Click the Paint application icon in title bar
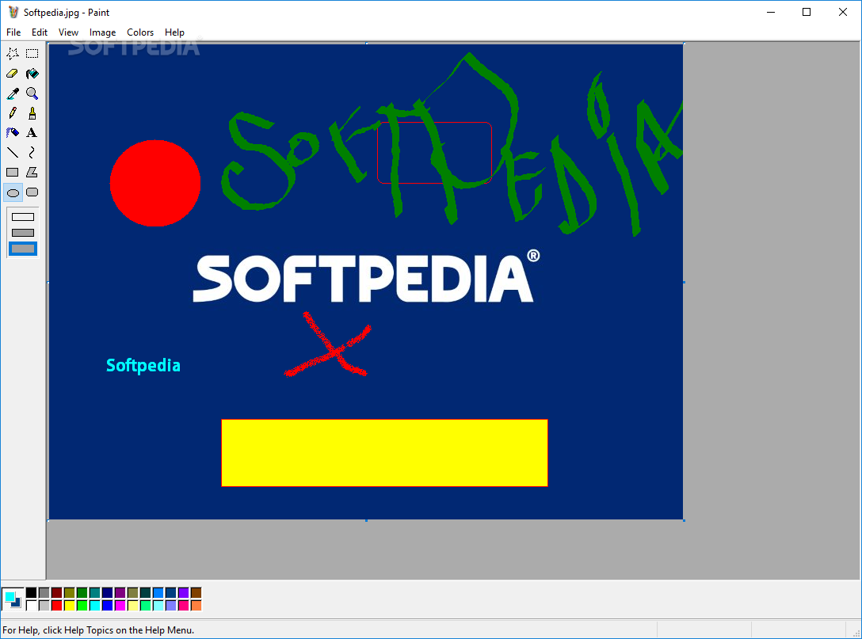 coord(13,12)
